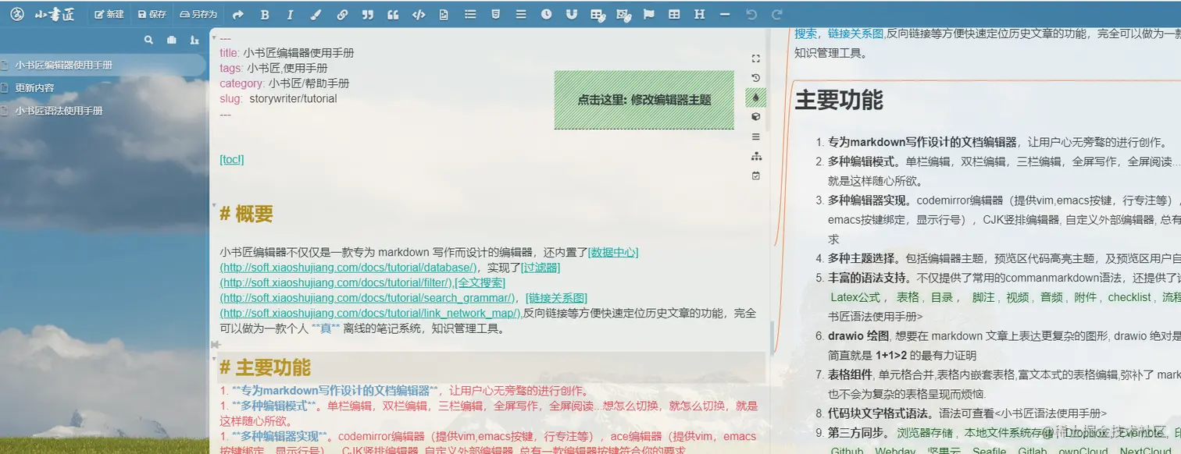Viewport: 1181px width, 454px height.
Task: Collapse the 概要 heading fold arrow
Action: [214, 206]
